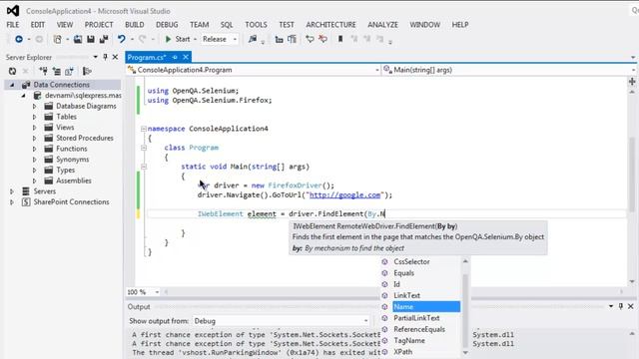Screen dimensions: 639x359
Task: Expand the Tables folder
Action: pos(35,117)
